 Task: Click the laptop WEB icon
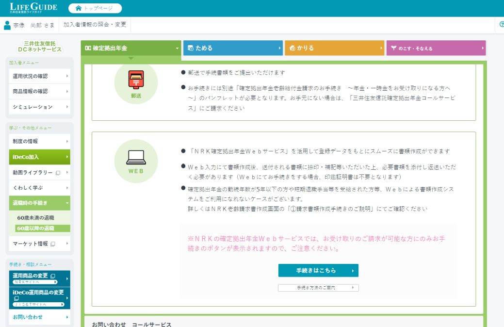point(136,157)
